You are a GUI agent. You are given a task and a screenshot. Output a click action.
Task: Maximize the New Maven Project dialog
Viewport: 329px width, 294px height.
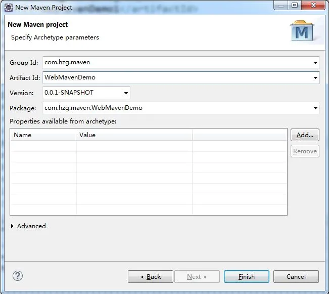point(295,5)
